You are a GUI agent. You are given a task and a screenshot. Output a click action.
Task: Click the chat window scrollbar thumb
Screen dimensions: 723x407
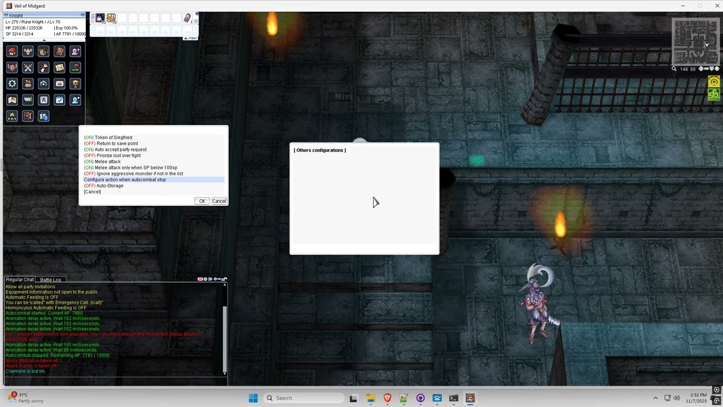click(225, 338)
